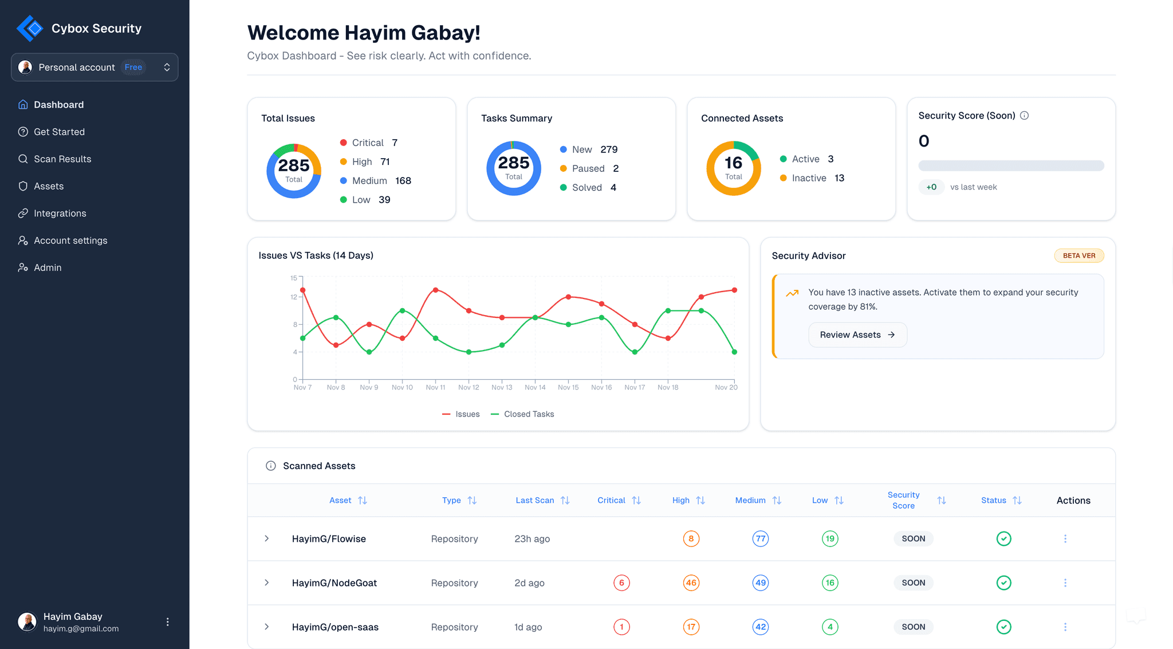This screenshot has height=649, width=1173.
Task: Toggle Issues series in chart legend
Action: [x=461, y=414]
